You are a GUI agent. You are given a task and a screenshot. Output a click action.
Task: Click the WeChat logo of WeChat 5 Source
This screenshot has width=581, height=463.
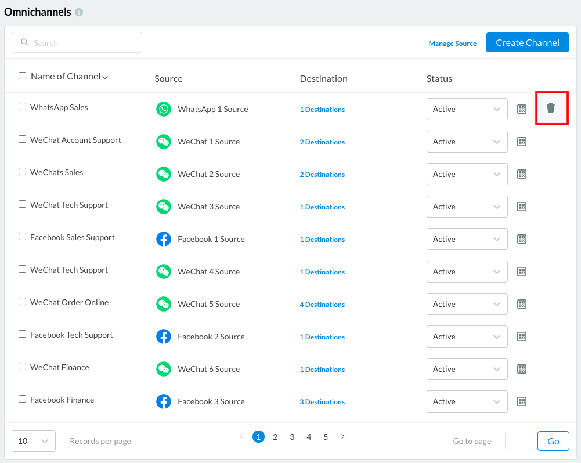point(164,304)
